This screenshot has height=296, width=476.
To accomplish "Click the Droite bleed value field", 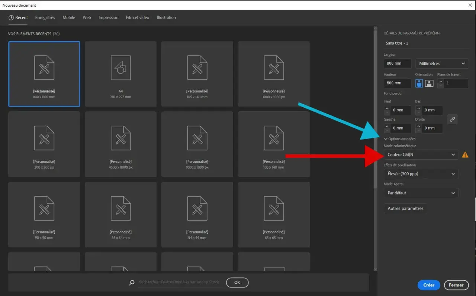I will (432, 128).
